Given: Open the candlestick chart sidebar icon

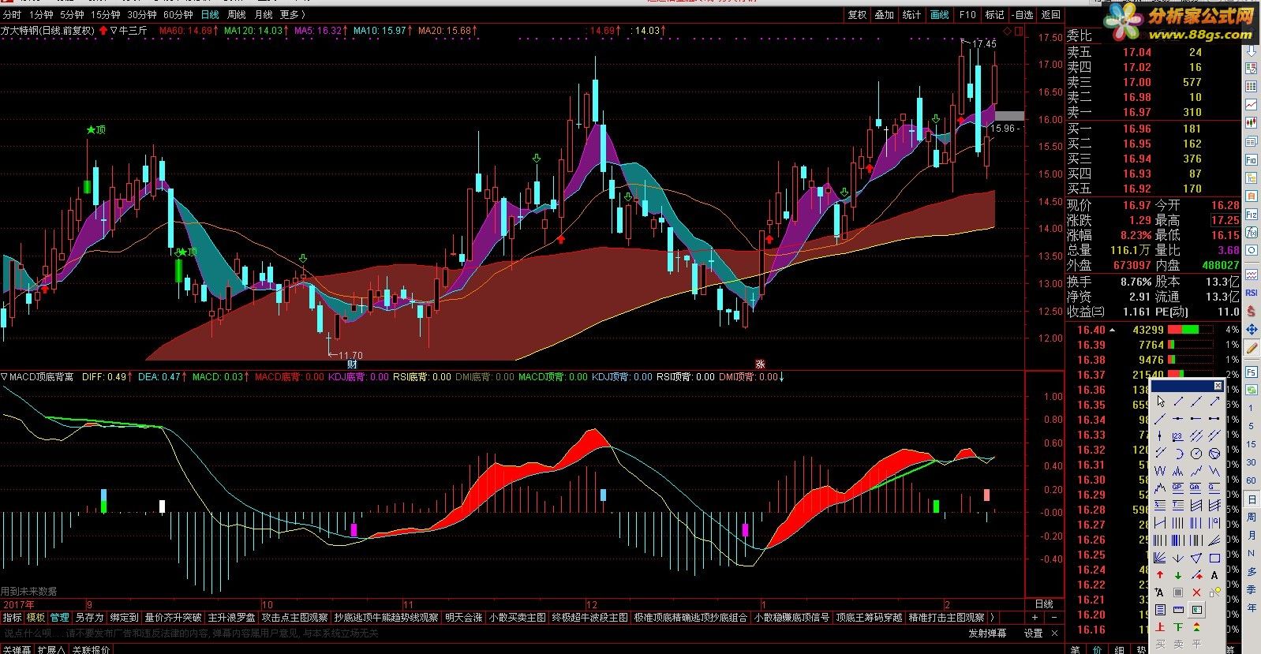Looking at the screenshot, I should 1252,123.
